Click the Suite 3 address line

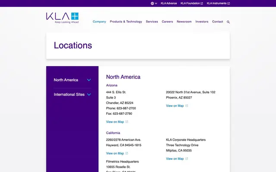coord(111,98)
